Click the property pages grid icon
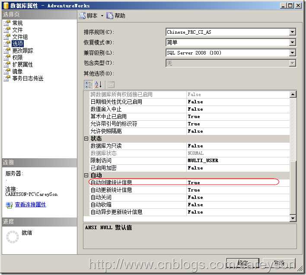306x275 pixels. pos(111,84)
